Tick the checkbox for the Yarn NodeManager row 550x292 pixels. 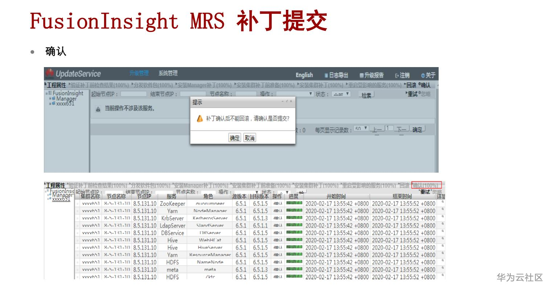coord(77,211)
